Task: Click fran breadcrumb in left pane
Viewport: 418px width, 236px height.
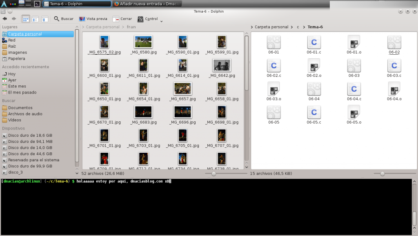Action: coord(131,27)
